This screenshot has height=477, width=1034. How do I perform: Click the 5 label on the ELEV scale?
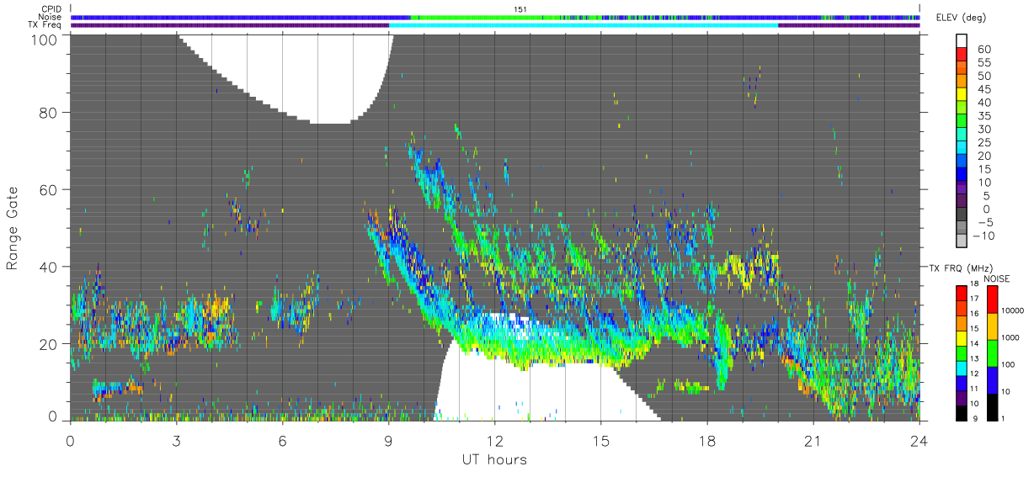pos(987,195)
